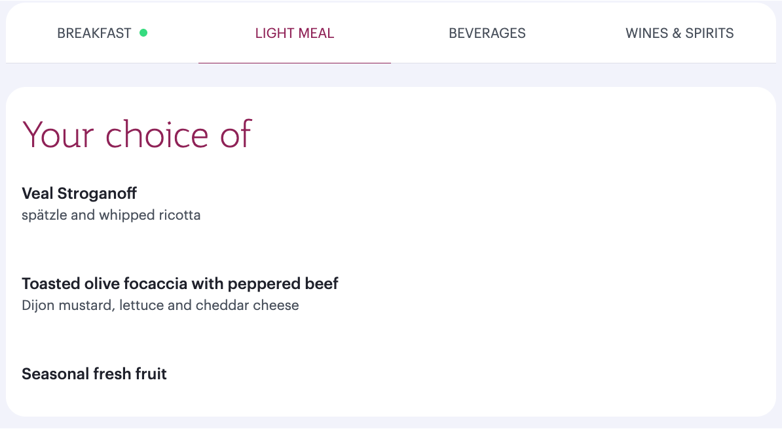Click the "Your choice of" heading
Screen dimensions: 782x429
click(136, 134)
